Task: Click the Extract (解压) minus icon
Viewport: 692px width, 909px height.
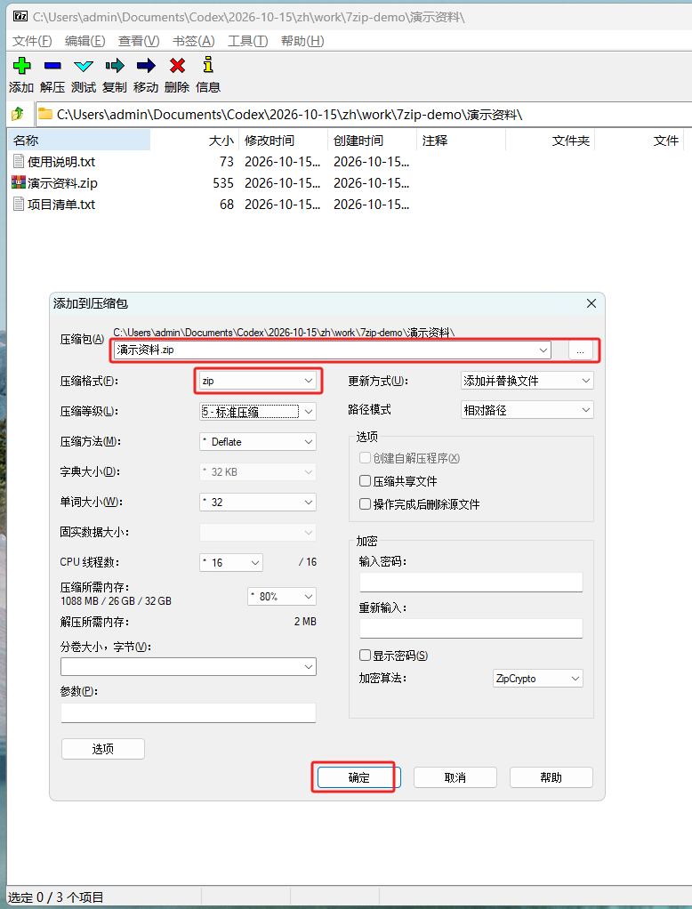Action: 52,66
